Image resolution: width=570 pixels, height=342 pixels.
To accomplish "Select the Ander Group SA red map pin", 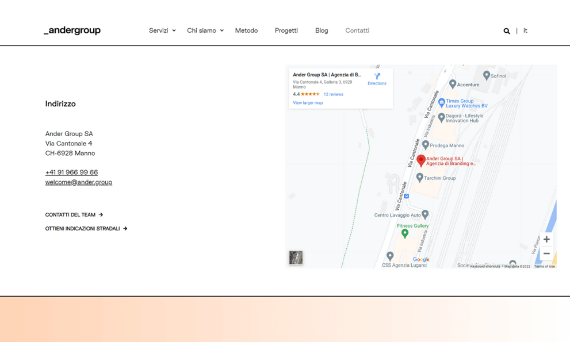I will (x=422, y=160).
